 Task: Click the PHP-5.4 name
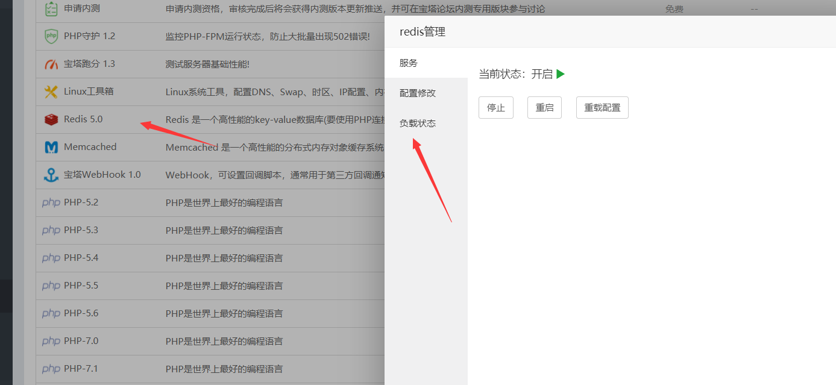pos(81,258)
